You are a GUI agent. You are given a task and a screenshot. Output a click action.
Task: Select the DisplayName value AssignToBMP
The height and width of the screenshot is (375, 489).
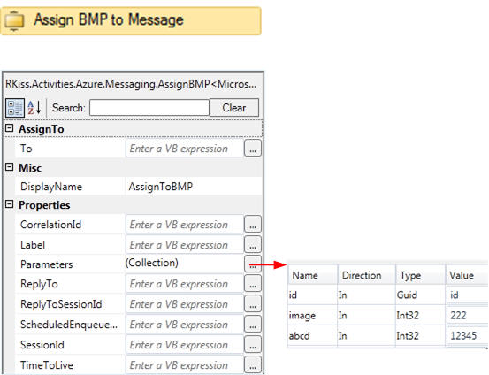(x=161, y=187)
